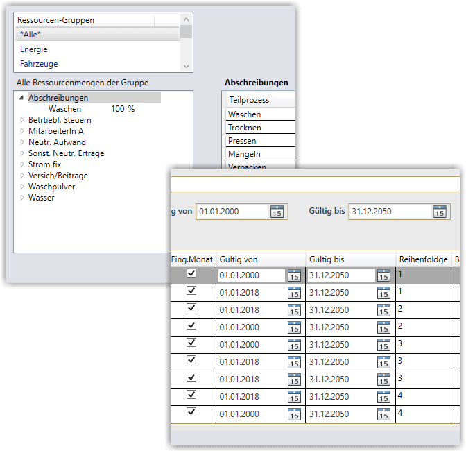Toggle Eing.Monat checkbox for 01.01.2018 Reihenfolge 1 row
Image resolution: width=466 pixels, height=451 pixels.
(x=191, y=291)
